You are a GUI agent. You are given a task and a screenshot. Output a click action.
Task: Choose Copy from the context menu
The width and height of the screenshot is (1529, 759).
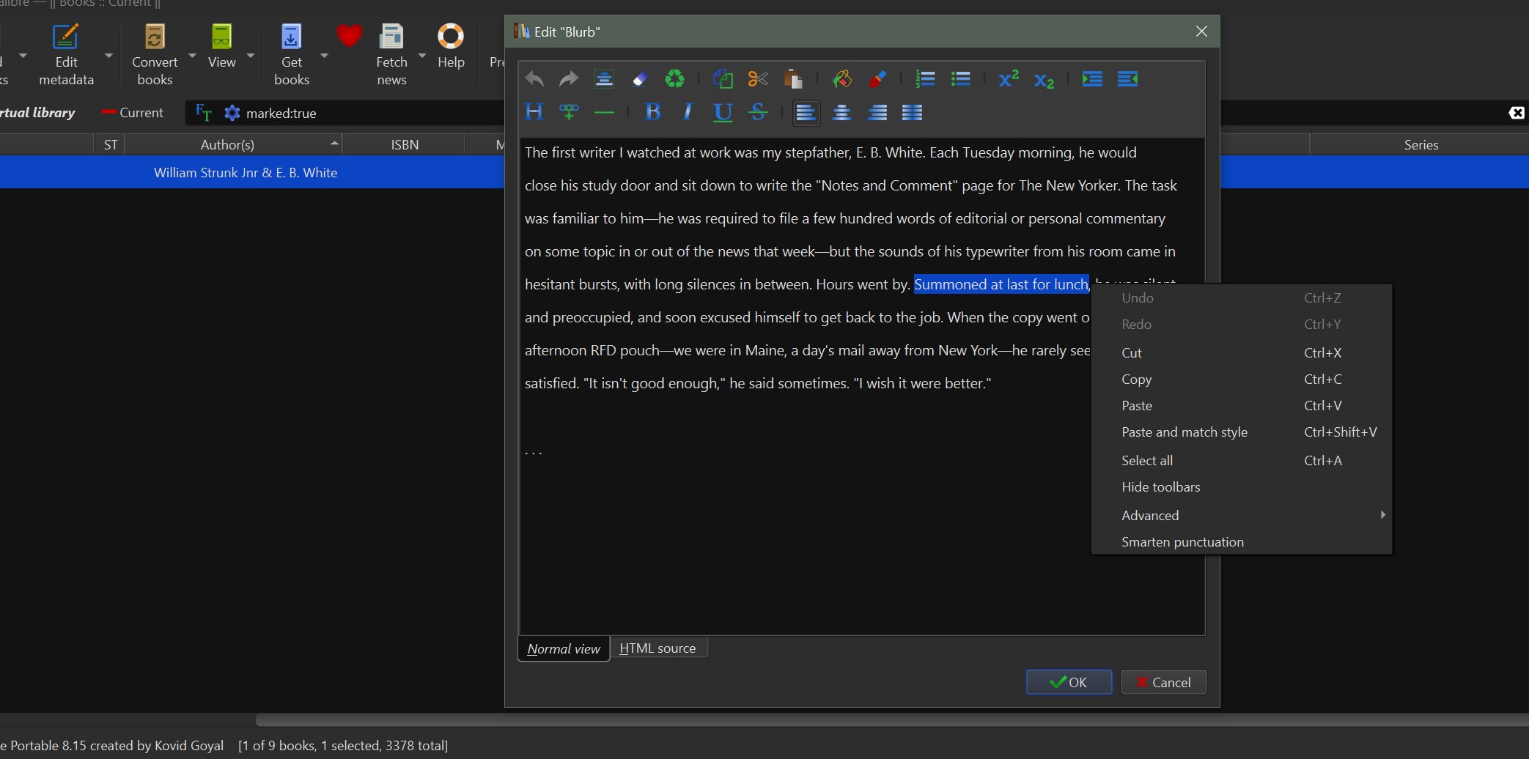point(1242,379)
